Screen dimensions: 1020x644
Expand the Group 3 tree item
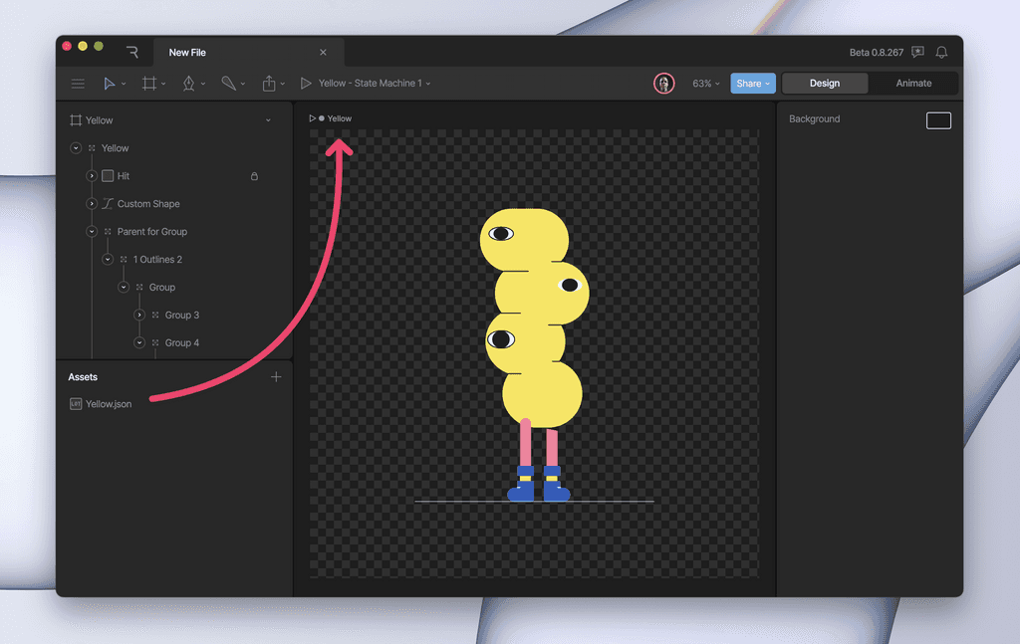click(x=139, y=315)
